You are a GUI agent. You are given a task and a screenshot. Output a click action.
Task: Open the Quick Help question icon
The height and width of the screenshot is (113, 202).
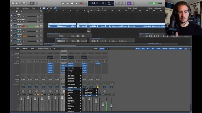(20, 3)
